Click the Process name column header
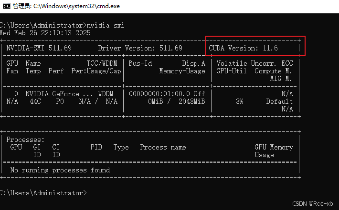Image resolution: width=339 pixels, height=210 pixels. click(x=163, y=147)
